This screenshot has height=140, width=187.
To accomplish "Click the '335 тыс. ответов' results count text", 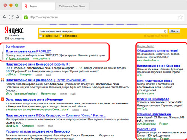I will 15,39.
